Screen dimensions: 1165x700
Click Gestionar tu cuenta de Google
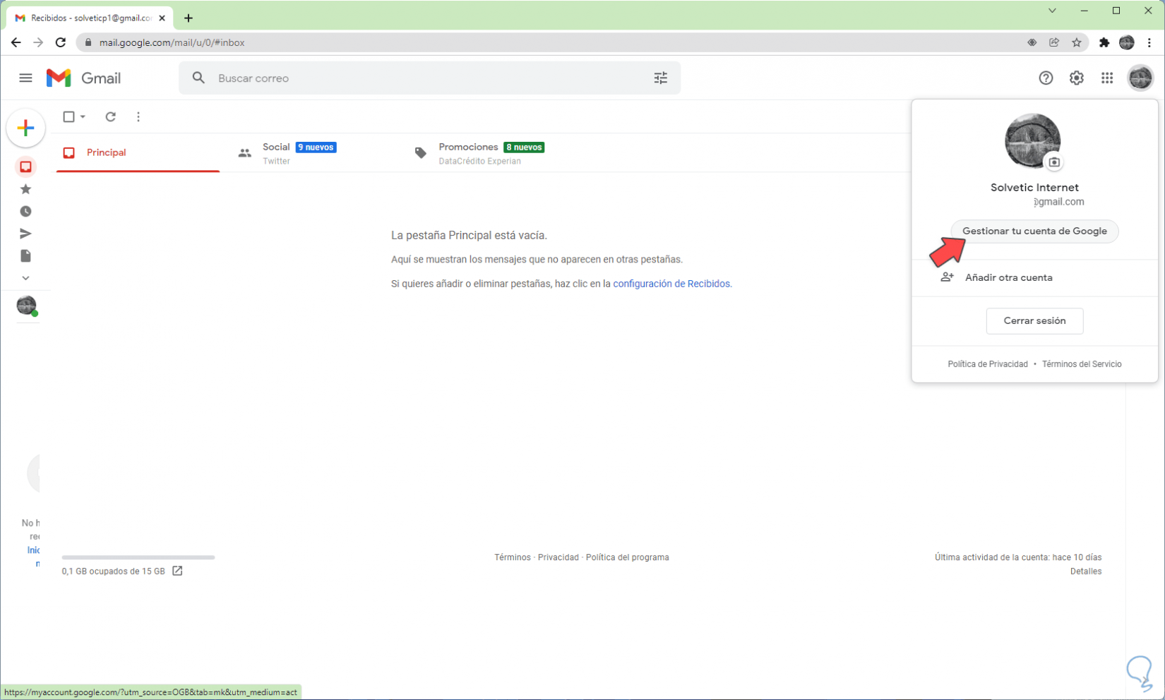(x=1034, y=231)
